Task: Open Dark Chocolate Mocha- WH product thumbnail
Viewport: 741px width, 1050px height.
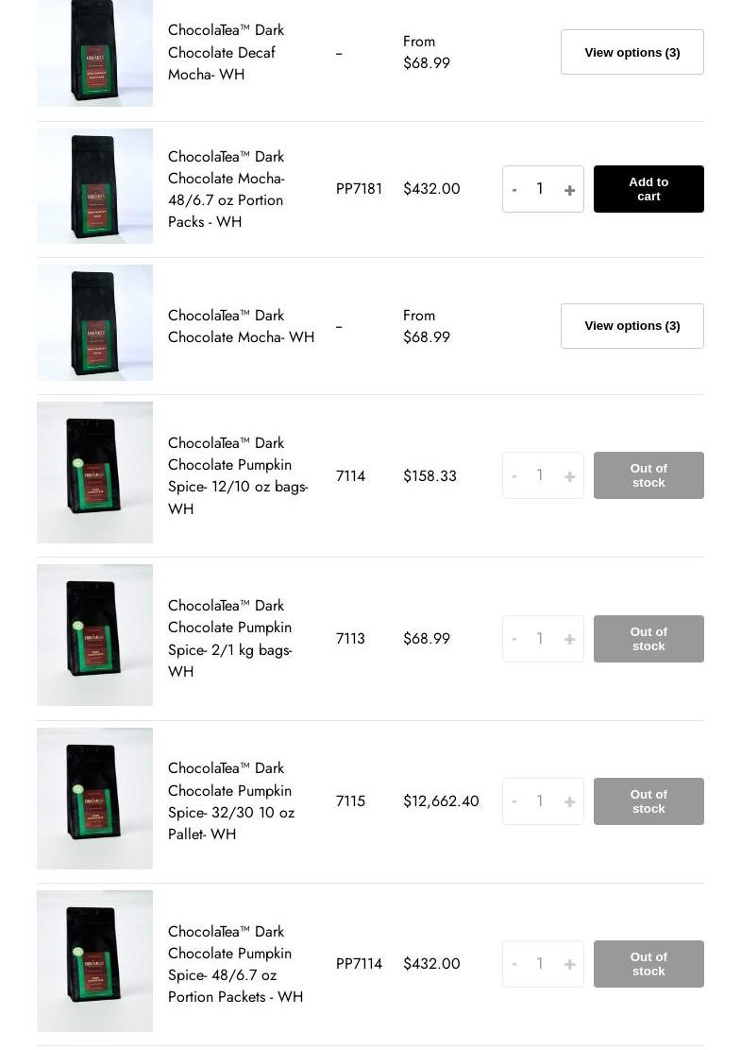Action: point(94,322)
